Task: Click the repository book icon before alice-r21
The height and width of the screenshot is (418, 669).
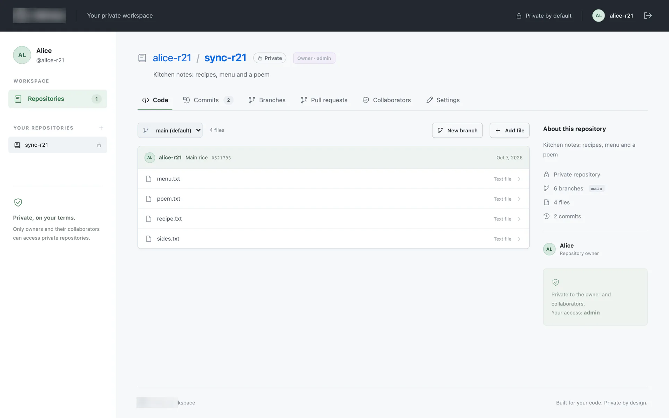Action: (142, 58)
